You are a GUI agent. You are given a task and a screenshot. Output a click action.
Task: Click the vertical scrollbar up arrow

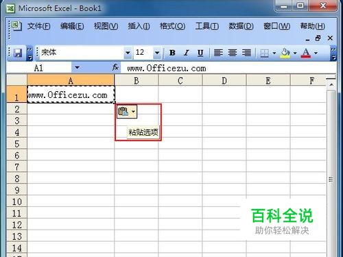(x=331, y=85)
